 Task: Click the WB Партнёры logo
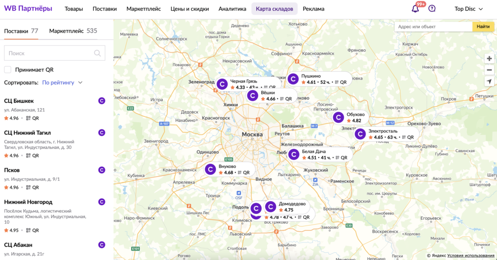(28, 9)
